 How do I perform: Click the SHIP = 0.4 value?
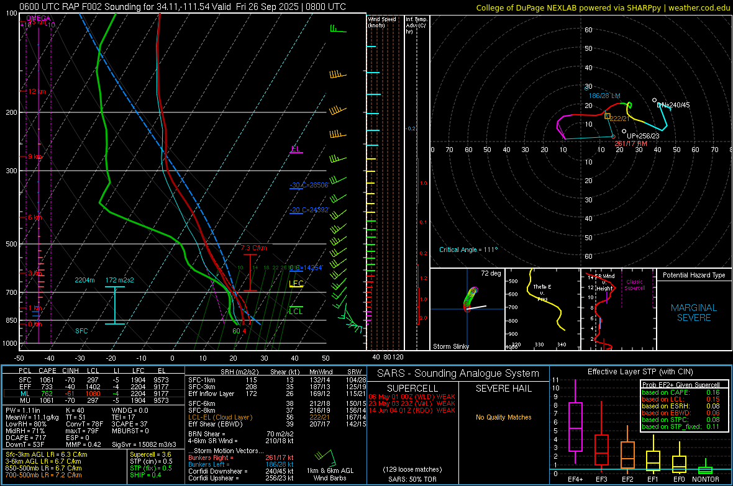coord(145,475)
